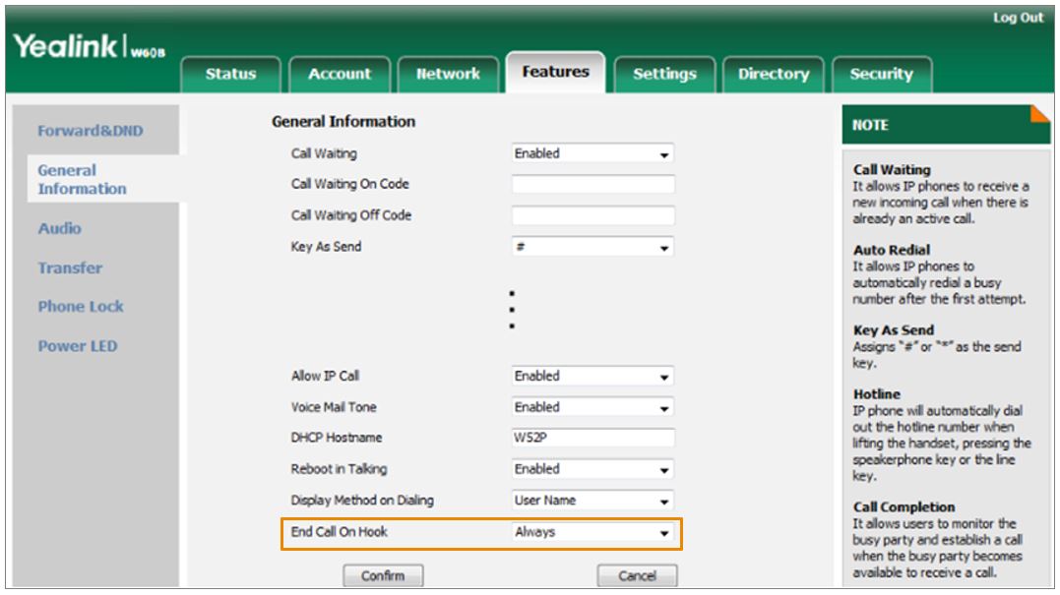The image size is (1060, 595).
Task: Click the Call Waiting On Code field
Action: 592,185
